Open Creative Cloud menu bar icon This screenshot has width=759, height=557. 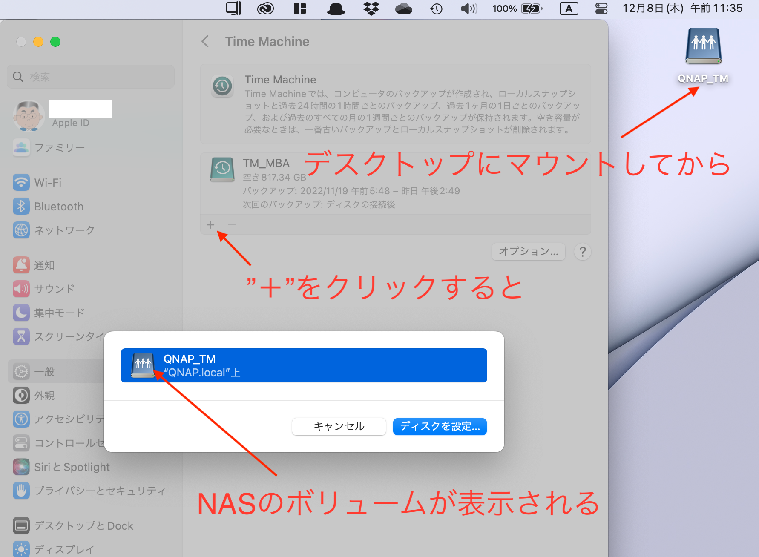pos(265,9)
